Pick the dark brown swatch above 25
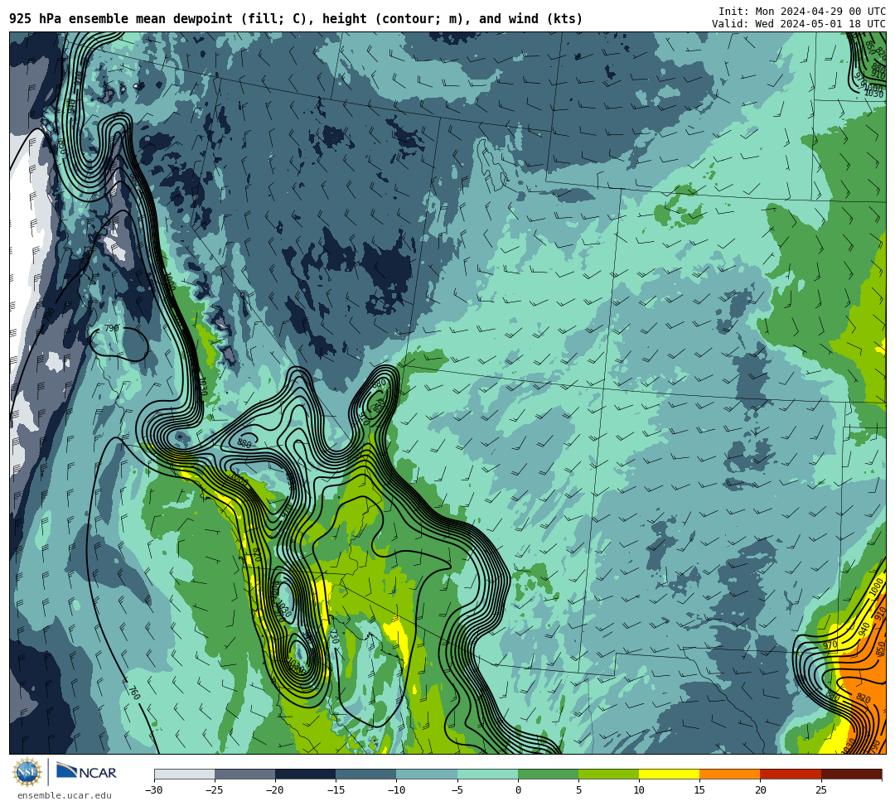895x806 pixels. pyautogui.click(x=852, y=774)
